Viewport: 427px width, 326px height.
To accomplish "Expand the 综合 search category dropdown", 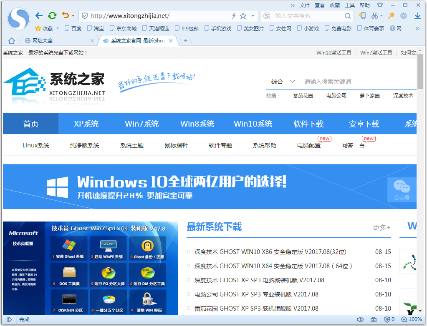I will tap(283, 82).
